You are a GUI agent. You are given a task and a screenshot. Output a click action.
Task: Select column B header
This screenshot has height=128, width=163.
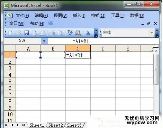(x=53, y=48)
